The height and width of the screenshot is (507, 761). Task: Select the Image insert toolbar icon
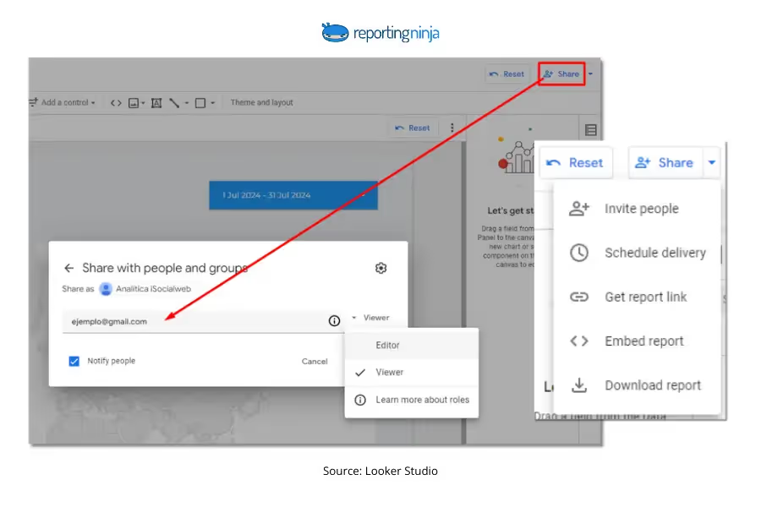pyautogui.click(x=134, y=103)
